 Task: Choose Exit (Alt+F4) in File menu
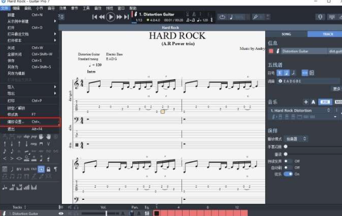[x=30, y=129]
